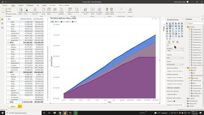Click the Nueva medida icon
Screen dimensions: 204x115
click(x=107, y=10)
